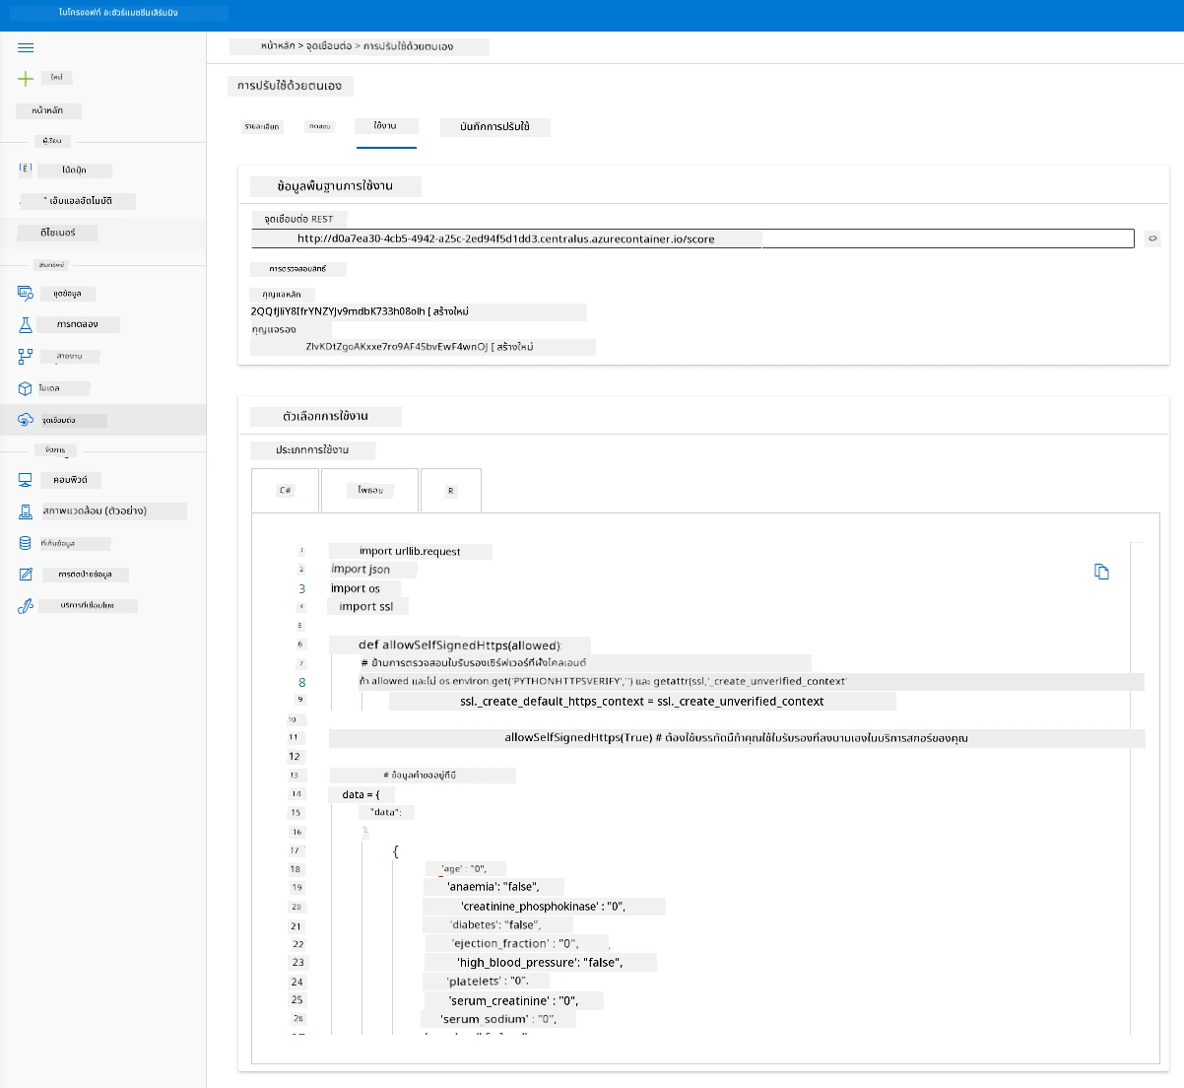Click จุดเชื่อมต่อ in the breadcrumb
Screen dimensions: 1184x1088
pos(329,46)
